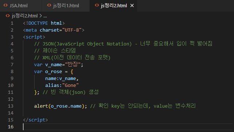Select the active js정리2.html tab
234x132 pixels.
(114, 6)
